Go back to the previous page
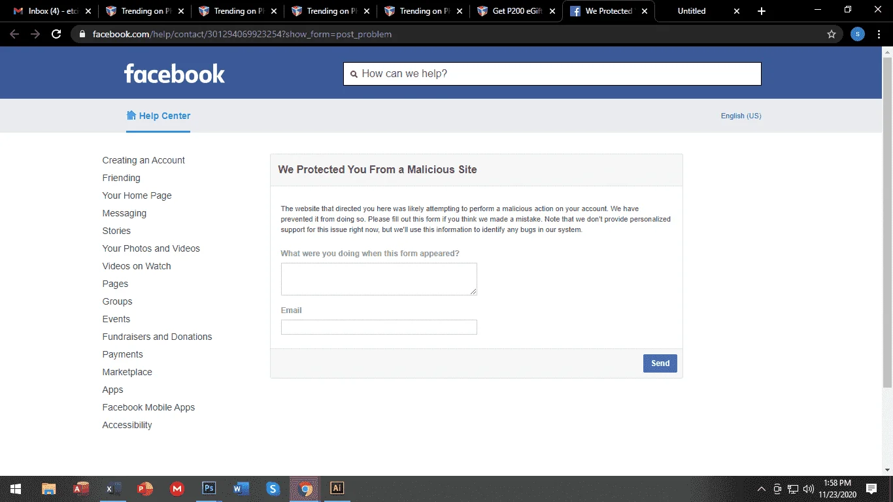The width and height of the screenshot is (893, 502). tap(14, 34)
